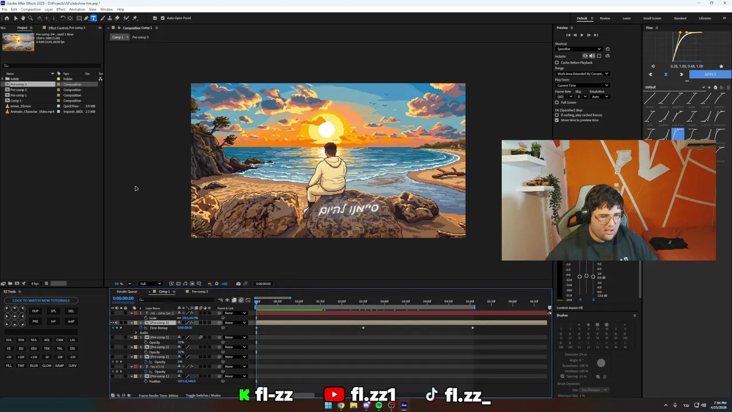Image resolution: width=732 pixels, height=412 pixels.
Task: Select the Type (T) tool
Action: [x=93, y=18]
